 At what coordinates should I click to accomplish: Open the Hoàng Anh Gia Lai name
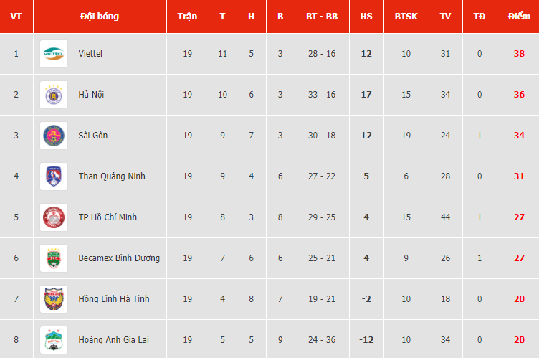tap(113, 340)
